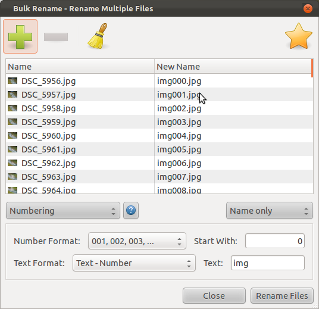Open the Number Format dropdown
Screen dimensions: 319x309
(137, 241)
